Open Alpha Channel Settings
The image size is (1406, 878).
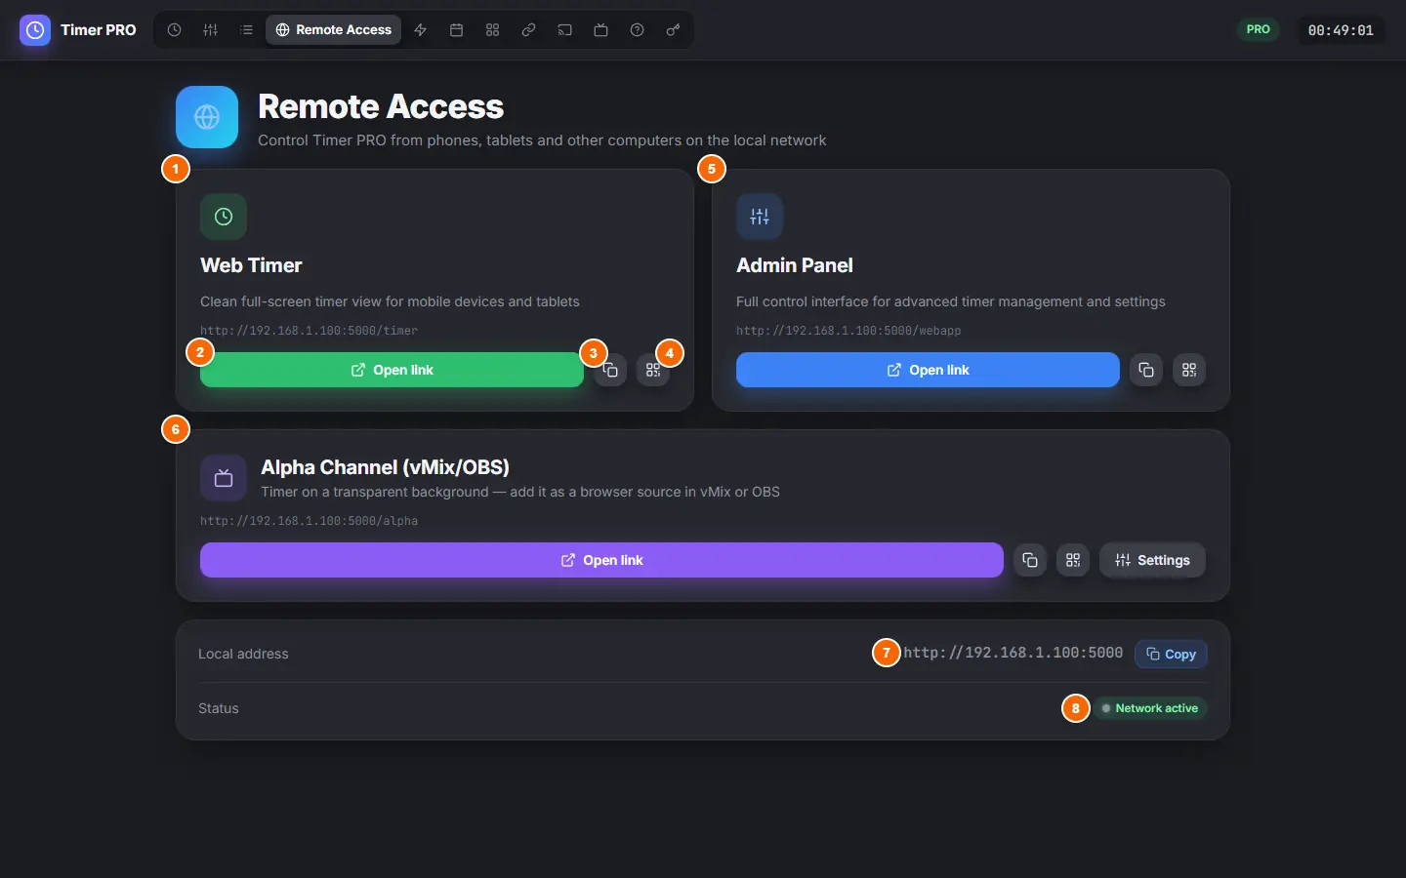coord(1152,560)
